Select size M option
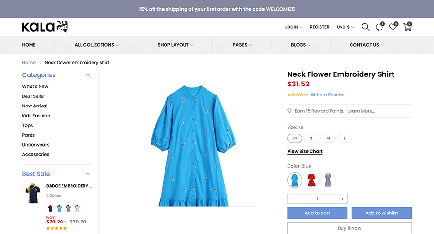The height and width of the screenshot is (234, 434). (x=328, y=138)
